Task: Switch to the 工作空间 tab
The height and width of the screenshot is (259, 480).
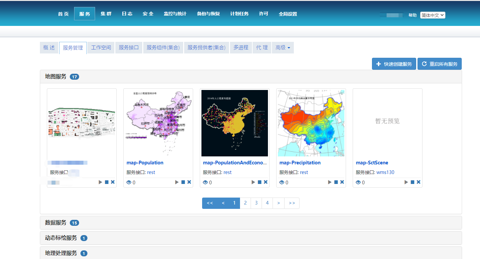Action: click(x=100, y=47)
